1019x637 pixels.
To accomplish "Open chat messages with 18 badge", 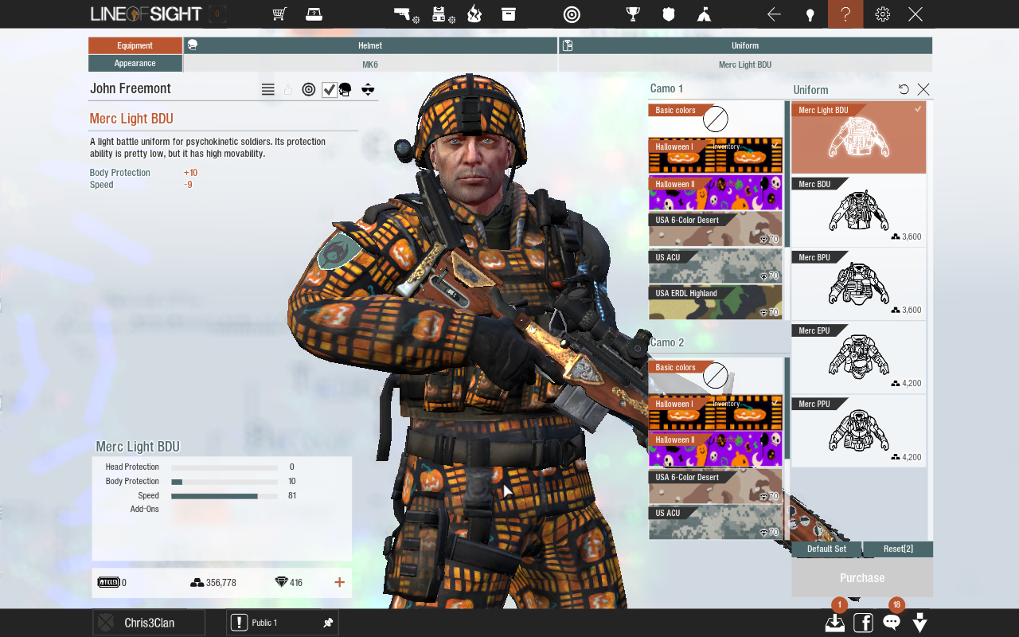I will [892, 623].
